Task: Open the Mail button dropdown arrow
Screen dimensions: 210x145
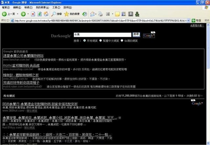Action: (96, 14)
